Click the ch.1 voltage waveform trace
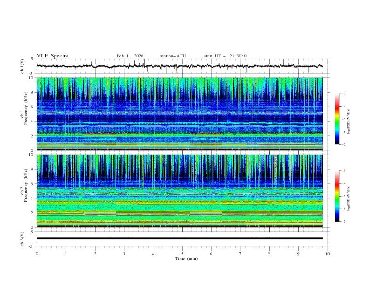 point(179,66)
